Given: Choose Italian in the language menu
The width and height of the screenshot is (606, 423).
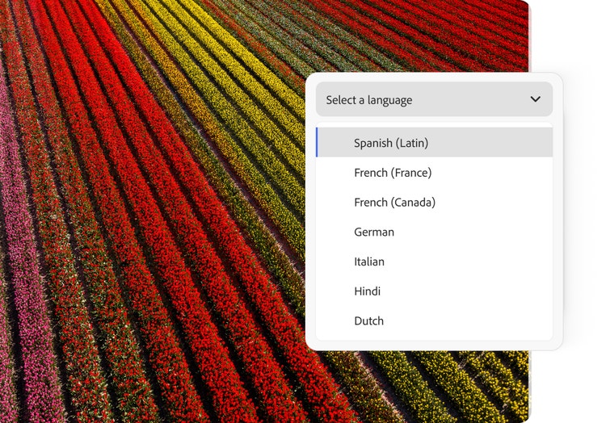Looking at the screenshot, I should coord(434,262).
